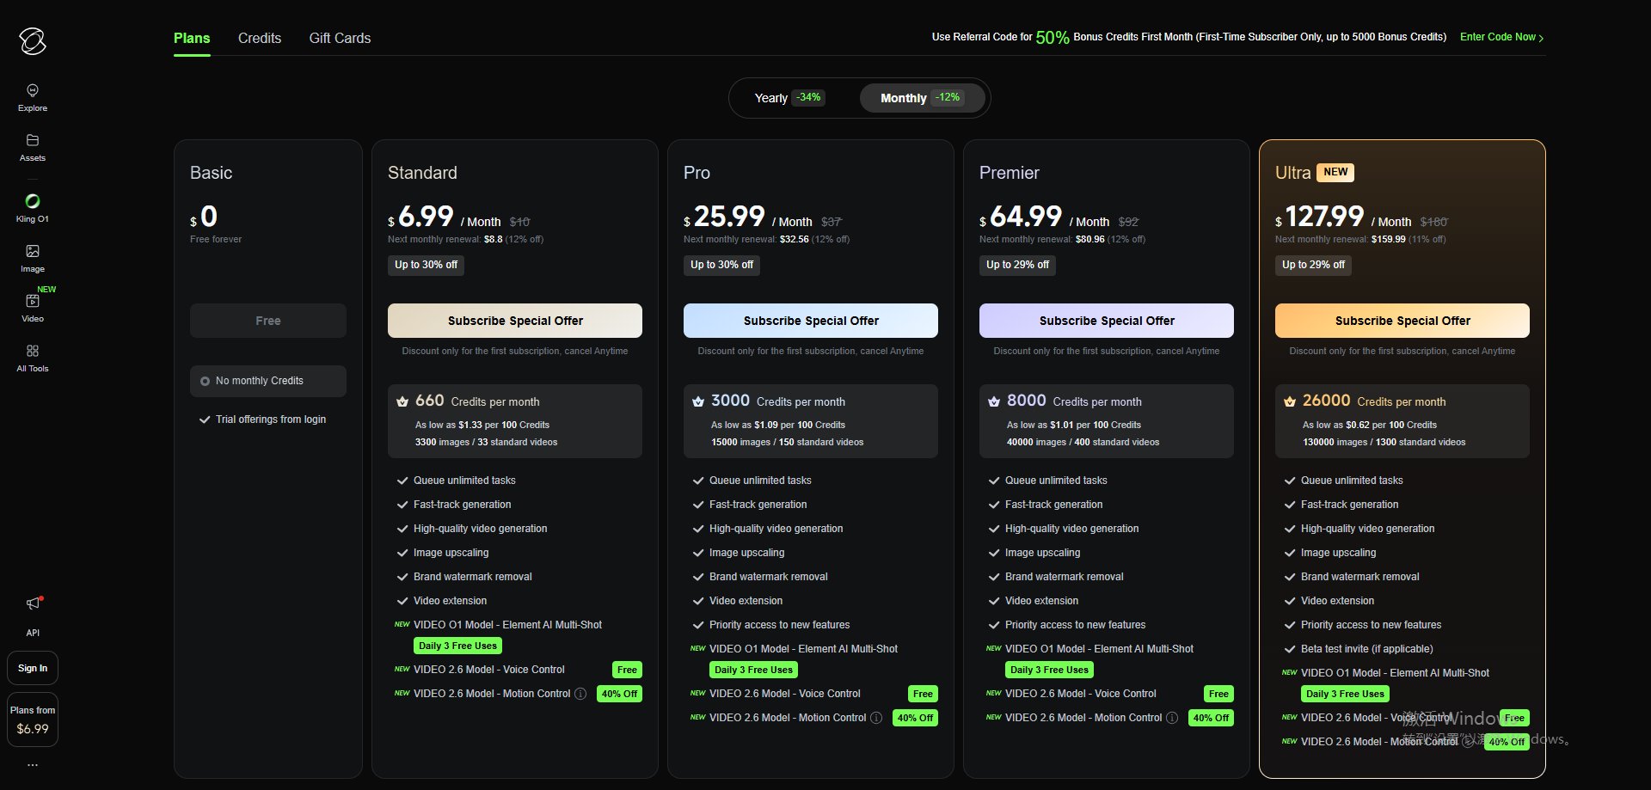Open the Video tool icon
The height and width of the screenshot is (790, 1651).
coord(33,302)
